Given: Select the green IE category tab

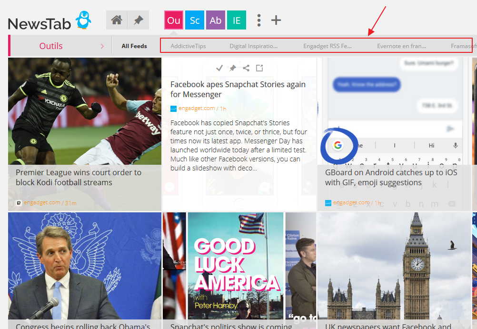Looking at the screenshot, I should tap(237, 20).
